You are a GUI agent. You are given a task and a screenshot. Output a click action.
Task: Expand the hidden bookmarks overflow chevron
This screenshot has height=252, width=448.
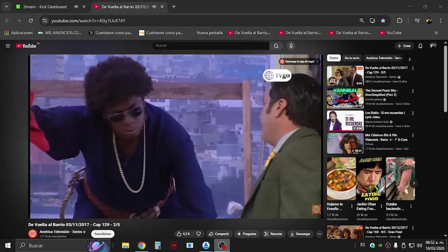pyautogui.click(x=436, y=33)
